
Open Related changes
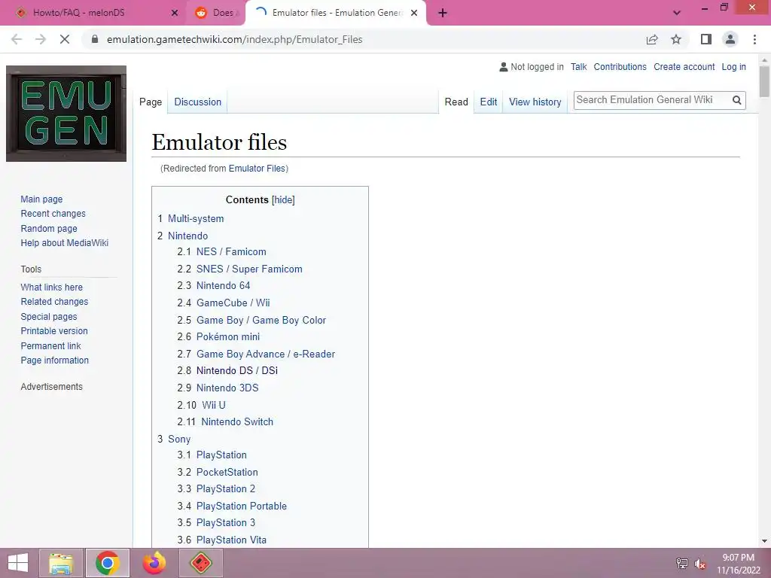point(54,302)
